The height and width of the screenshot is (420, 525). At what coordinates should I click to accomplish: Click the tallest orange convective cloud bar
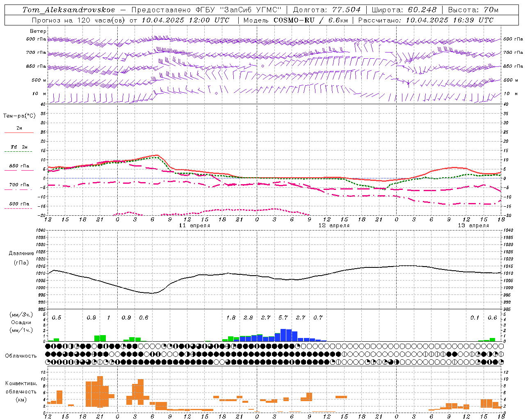pyautogui.click(x=100, y=391)
